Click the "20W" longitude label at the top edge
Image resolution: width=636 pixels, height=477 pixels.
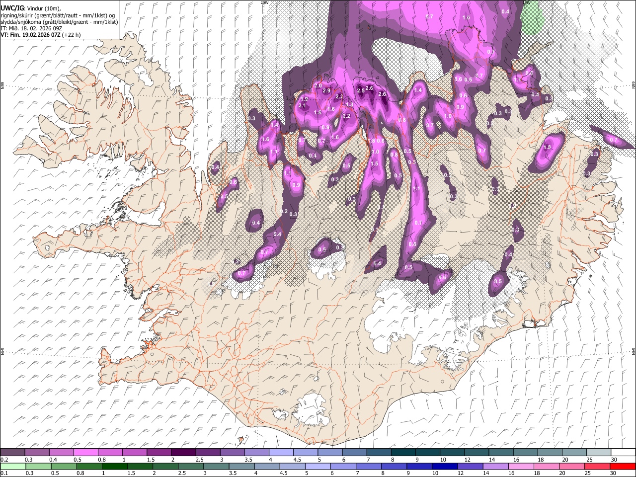pyautogui.click(x=264, y=2)
